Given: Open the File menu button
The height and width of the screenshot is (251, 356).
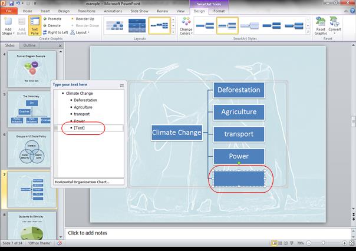Looking at the screenshot, I should coord(9,11).
